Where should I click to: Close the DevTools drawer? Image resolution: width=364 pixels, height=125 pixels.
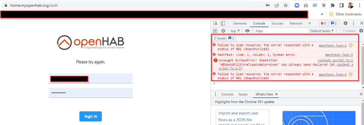(x=361, y=94)
